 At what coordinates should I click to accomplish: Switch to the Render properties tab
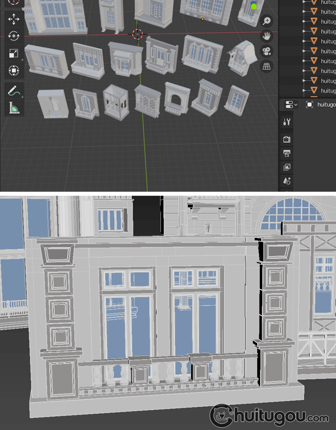point(287,139)
